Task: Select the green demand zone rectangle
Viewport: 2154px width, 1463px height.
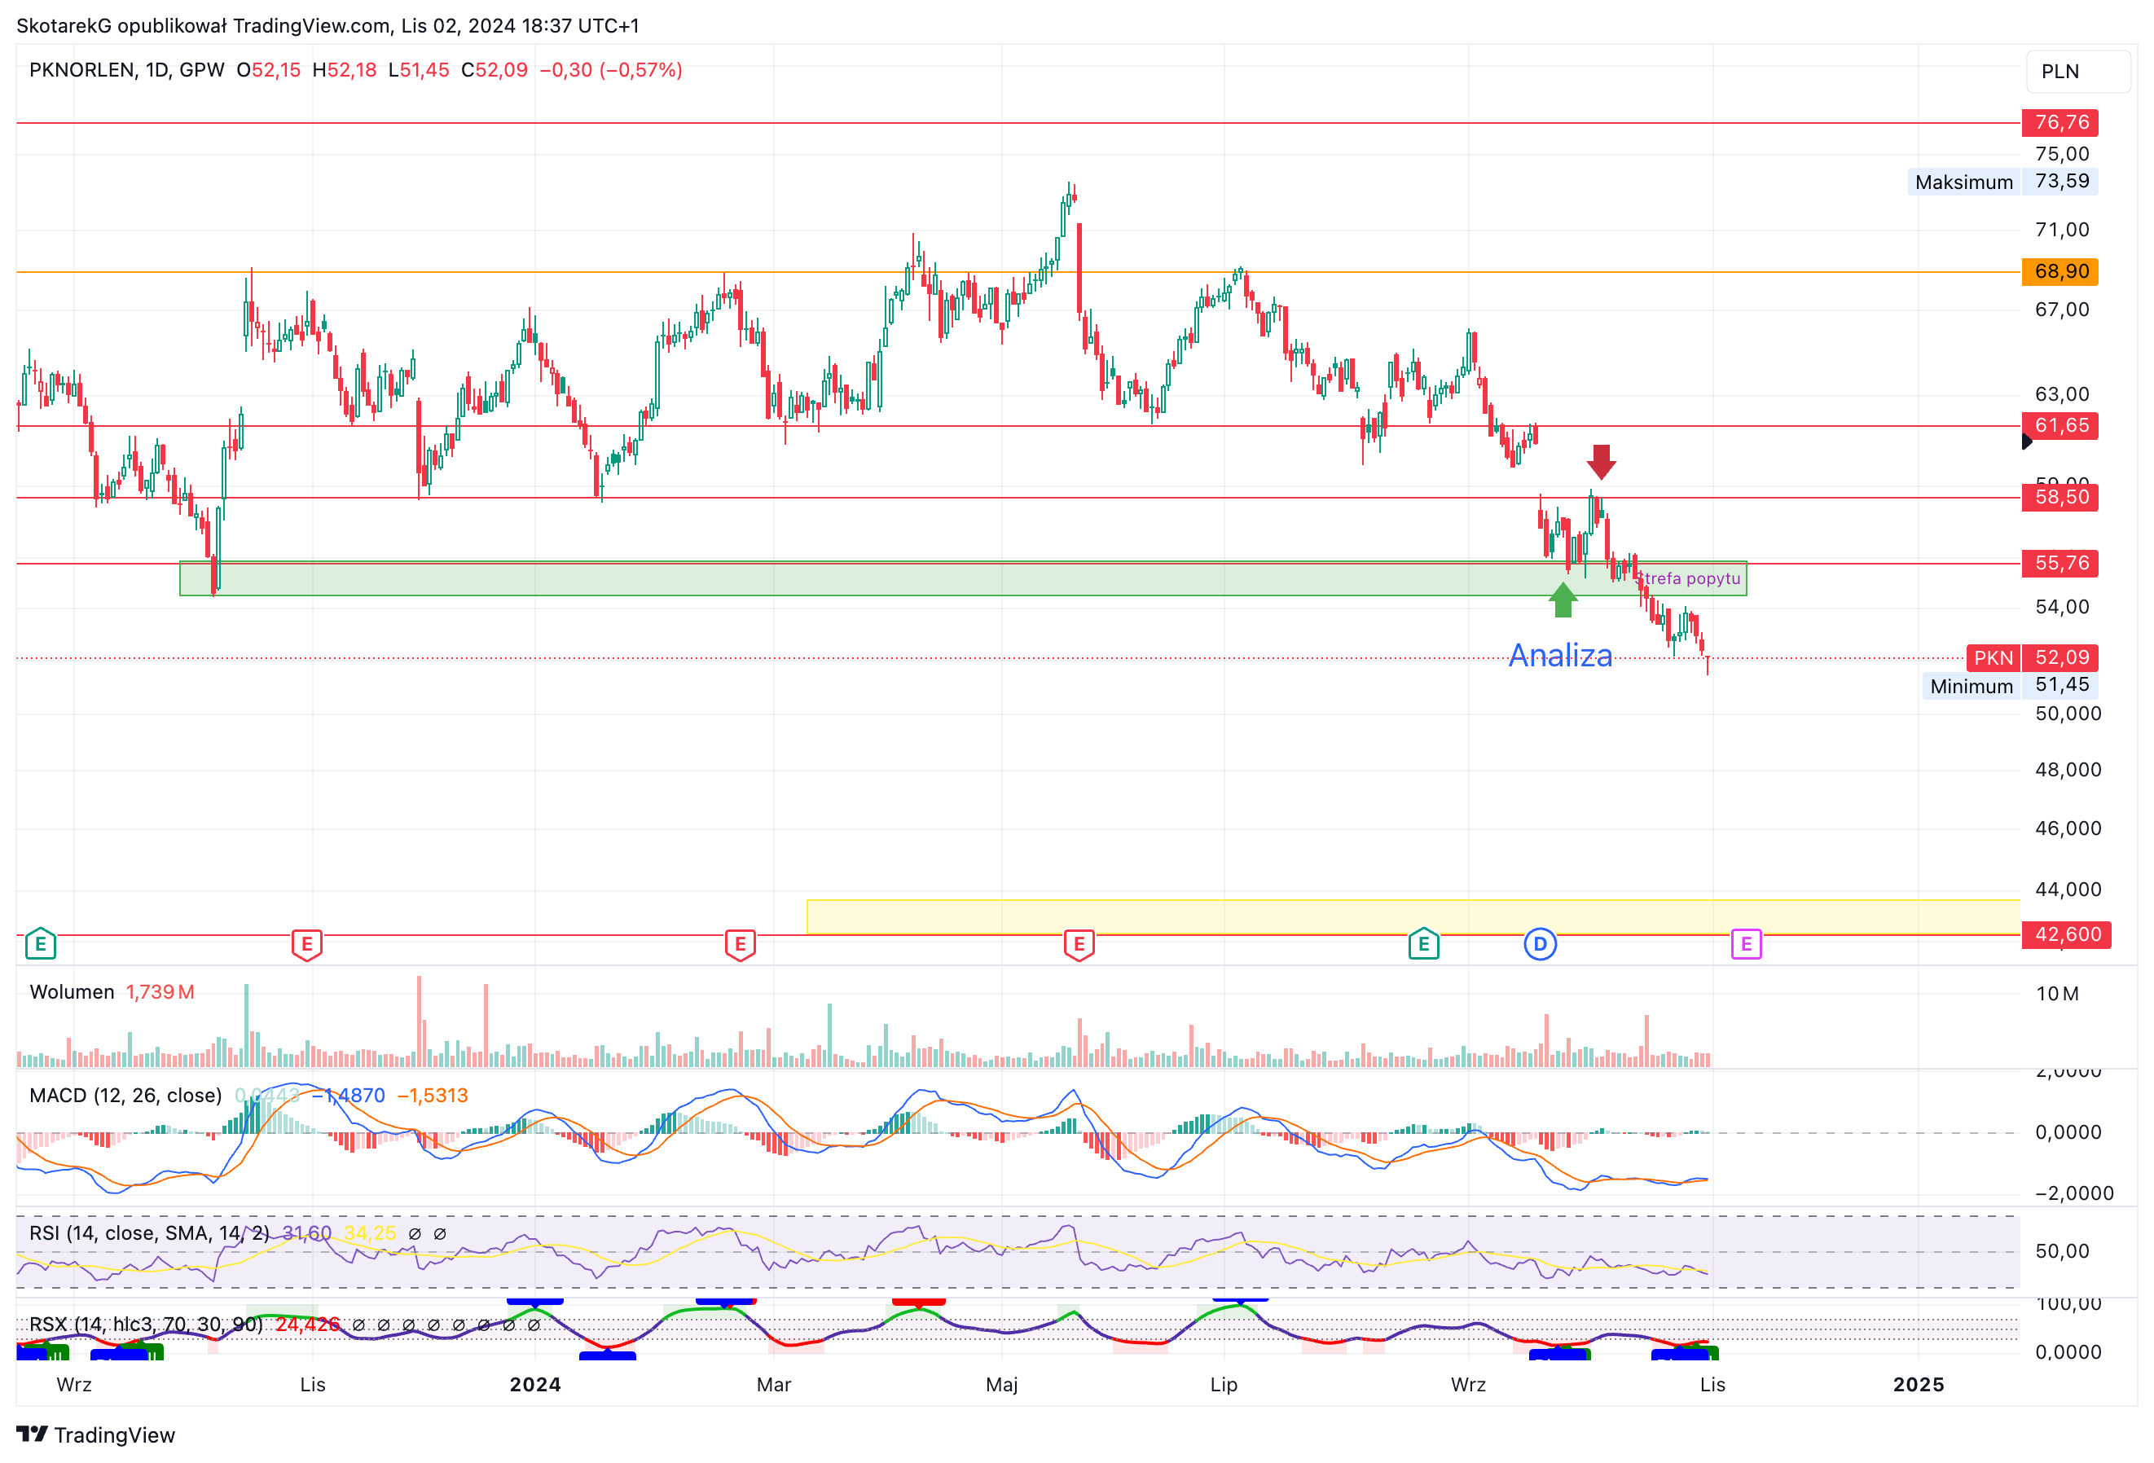Action: point(963,578)
